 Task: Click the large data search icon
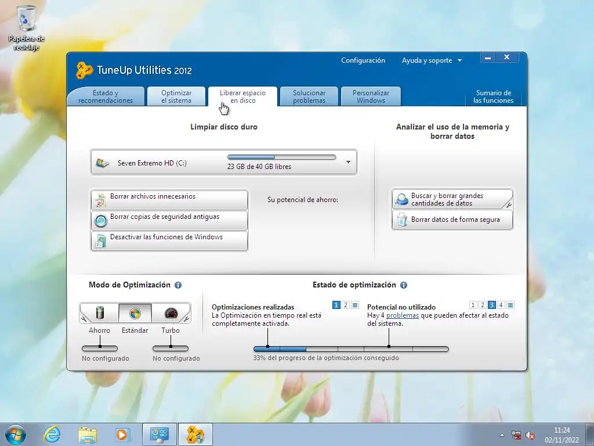[x=401, y=199]
